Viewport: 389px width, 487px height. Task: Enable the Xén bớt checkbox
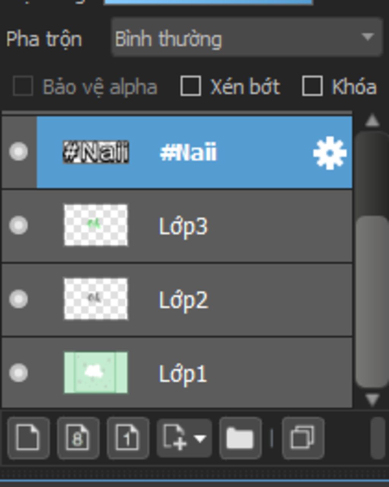coord(190,86)
